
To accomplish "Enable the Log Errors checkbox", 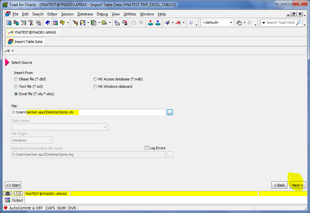I will tap(147, 148).
